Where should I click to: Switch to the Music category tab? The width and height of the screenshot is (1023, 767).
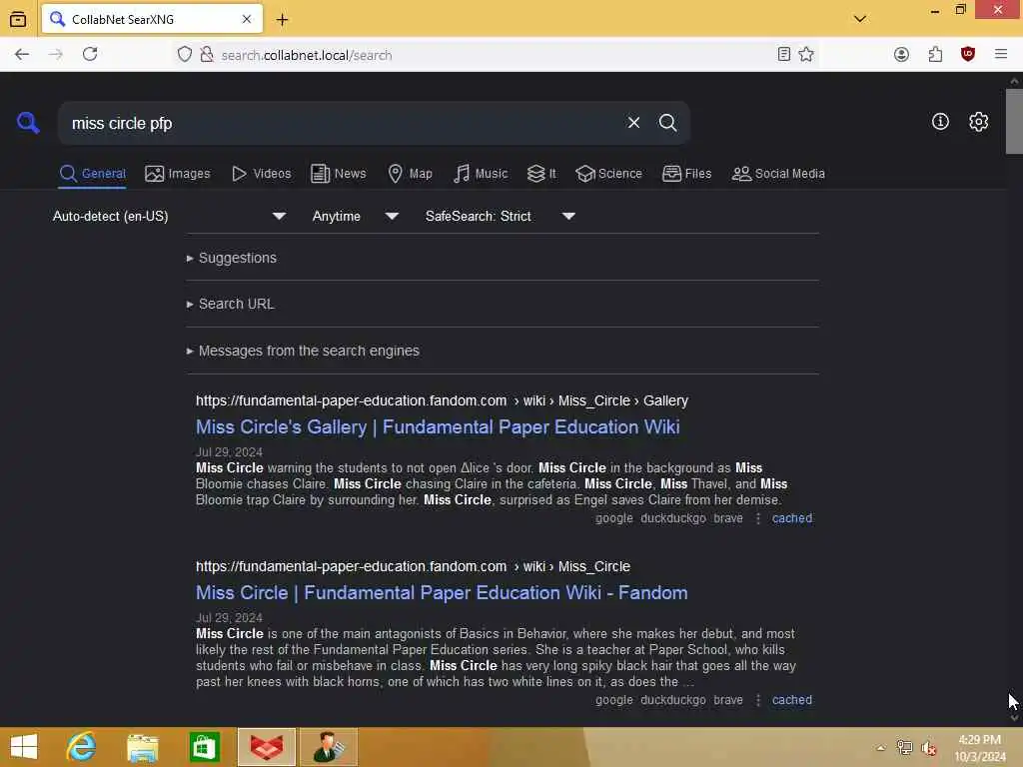tap(481, 174)
